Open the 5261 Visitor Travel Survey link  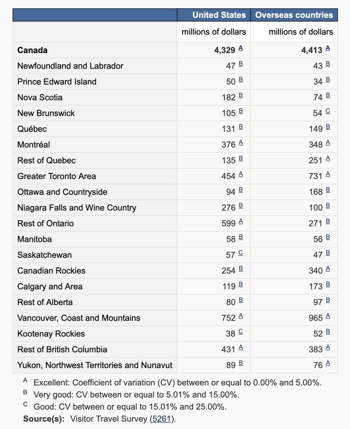(x=162, y=419)
